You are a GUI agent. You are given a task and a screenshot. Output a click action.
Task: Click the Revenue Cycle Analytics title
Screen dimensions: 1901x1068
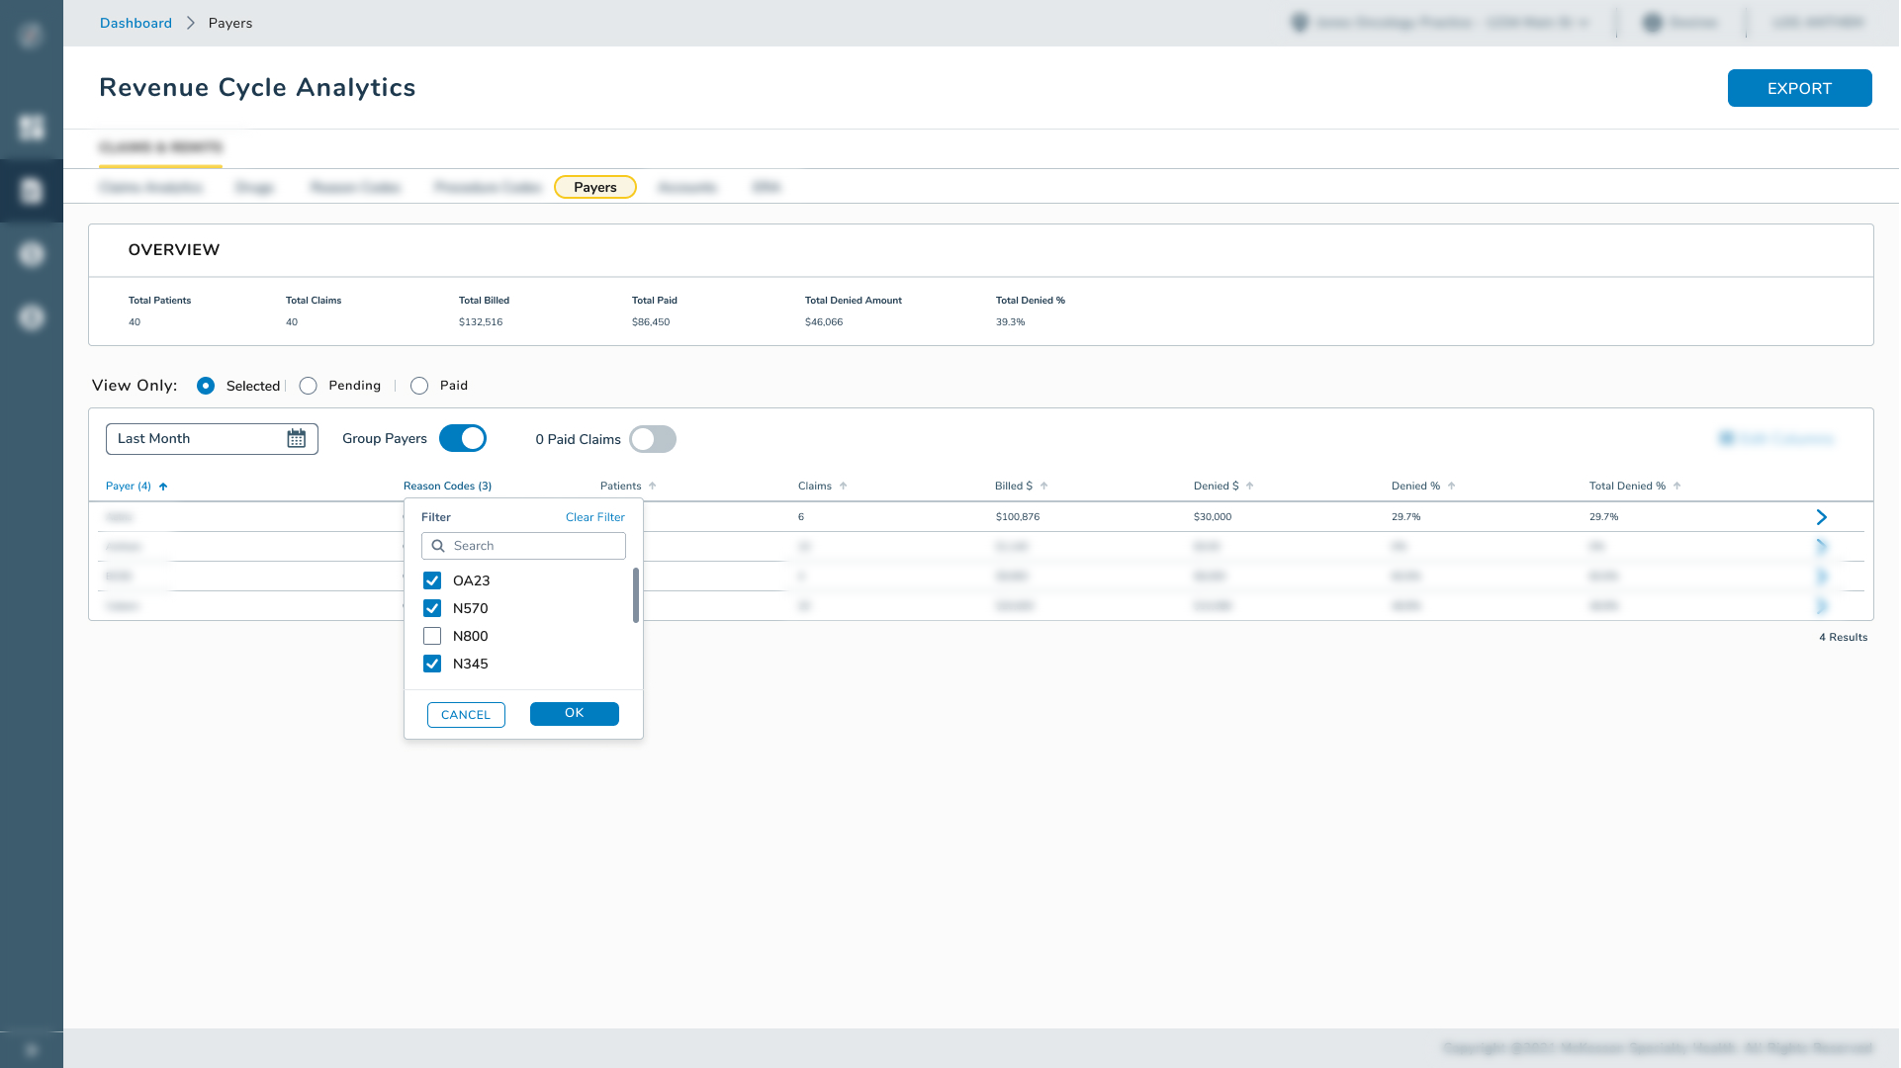pyautogui.click(x=257, y=87)
